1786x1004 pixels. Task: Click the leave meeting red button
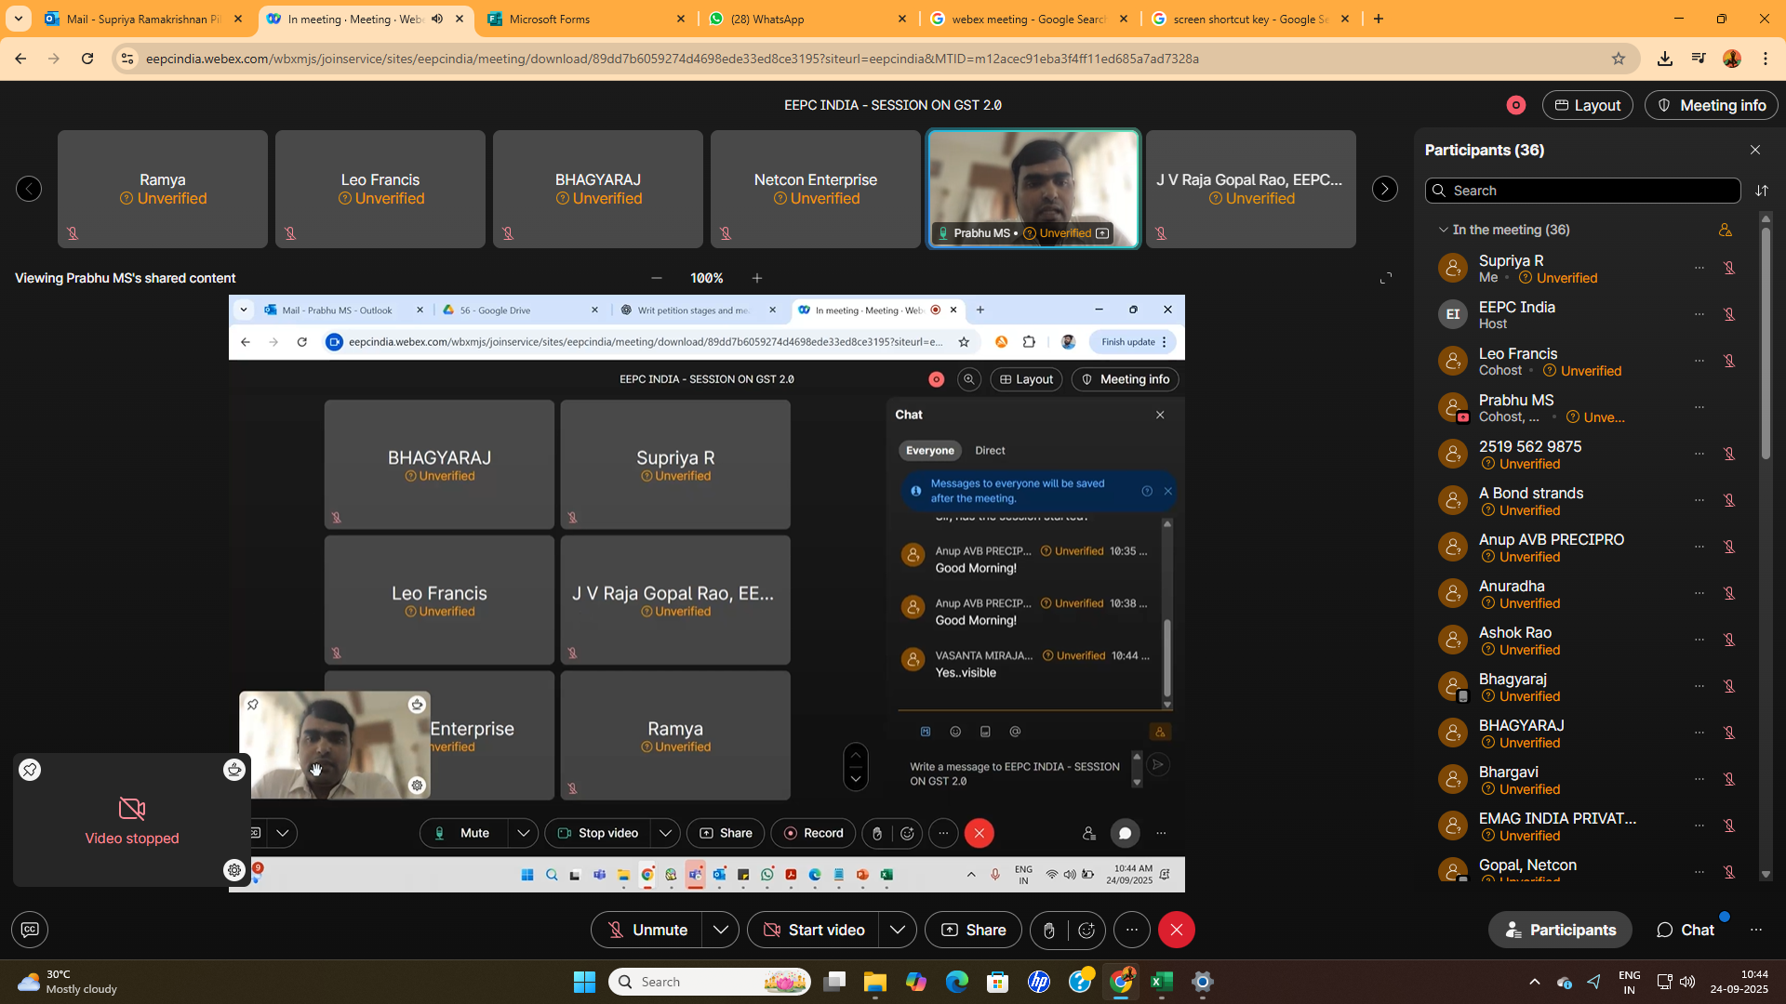pos(1176,931)
